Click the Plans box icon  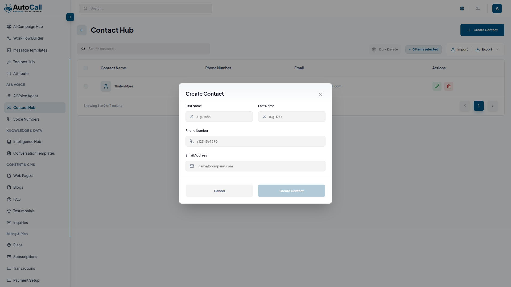coord(9,245)
